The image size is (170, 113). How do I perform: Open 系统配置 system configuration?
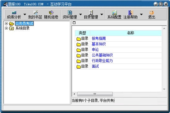(114, 15)
